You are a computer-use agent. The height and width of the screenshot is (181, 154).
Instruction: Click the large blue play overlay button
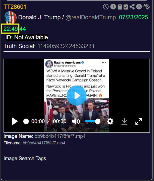(x=77, y=96)
